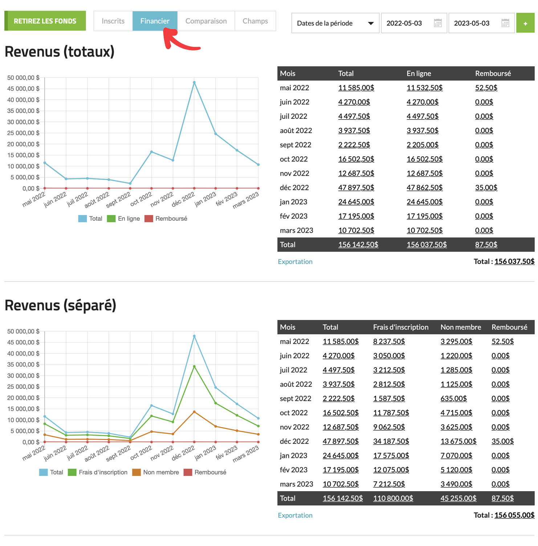Screen dimensions: 538x546
Task: Toggle Frais d'inscription legend series
Action: 98,472
